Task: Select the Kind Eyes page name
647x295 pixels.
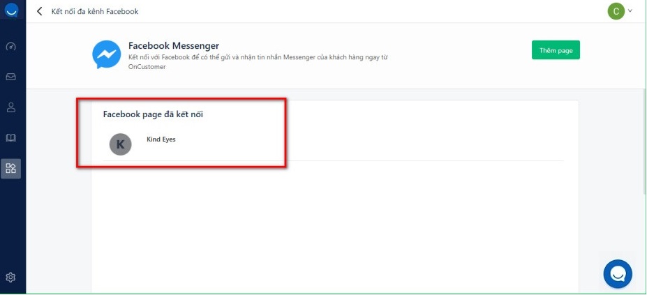Action: [x=161, y=139]
